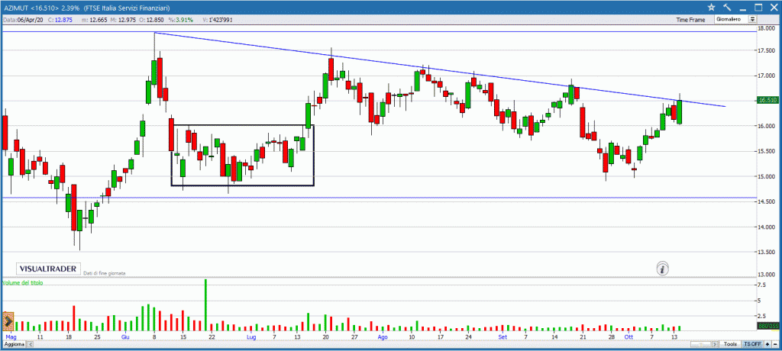Click the 'Lug' month label on time axis
Screen dimensions: 782x351
pyautogui.click(x=250, y=337)
